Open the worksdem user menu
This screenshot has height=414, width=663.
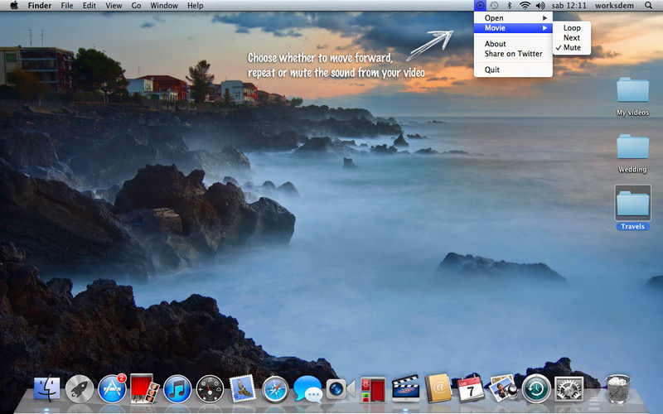[614, 6]
